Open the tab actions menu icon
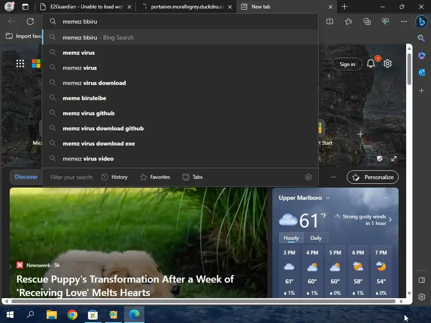The height and width of the screenshot is (323, 431). [25, 7]
